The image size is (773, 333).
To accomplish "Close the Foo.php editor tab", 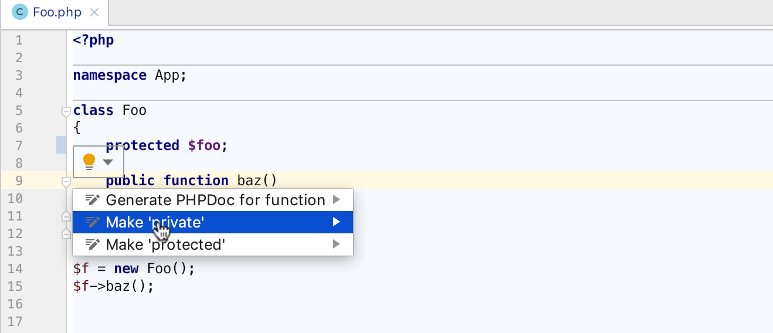I will coord(95,12).
